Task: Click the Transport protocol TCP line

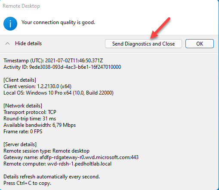Action: point(30,112)
